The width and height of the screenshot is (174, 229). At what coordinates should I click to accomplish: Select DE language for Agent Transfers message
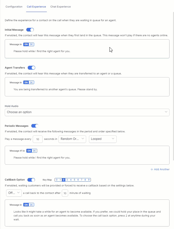[31, 82]
